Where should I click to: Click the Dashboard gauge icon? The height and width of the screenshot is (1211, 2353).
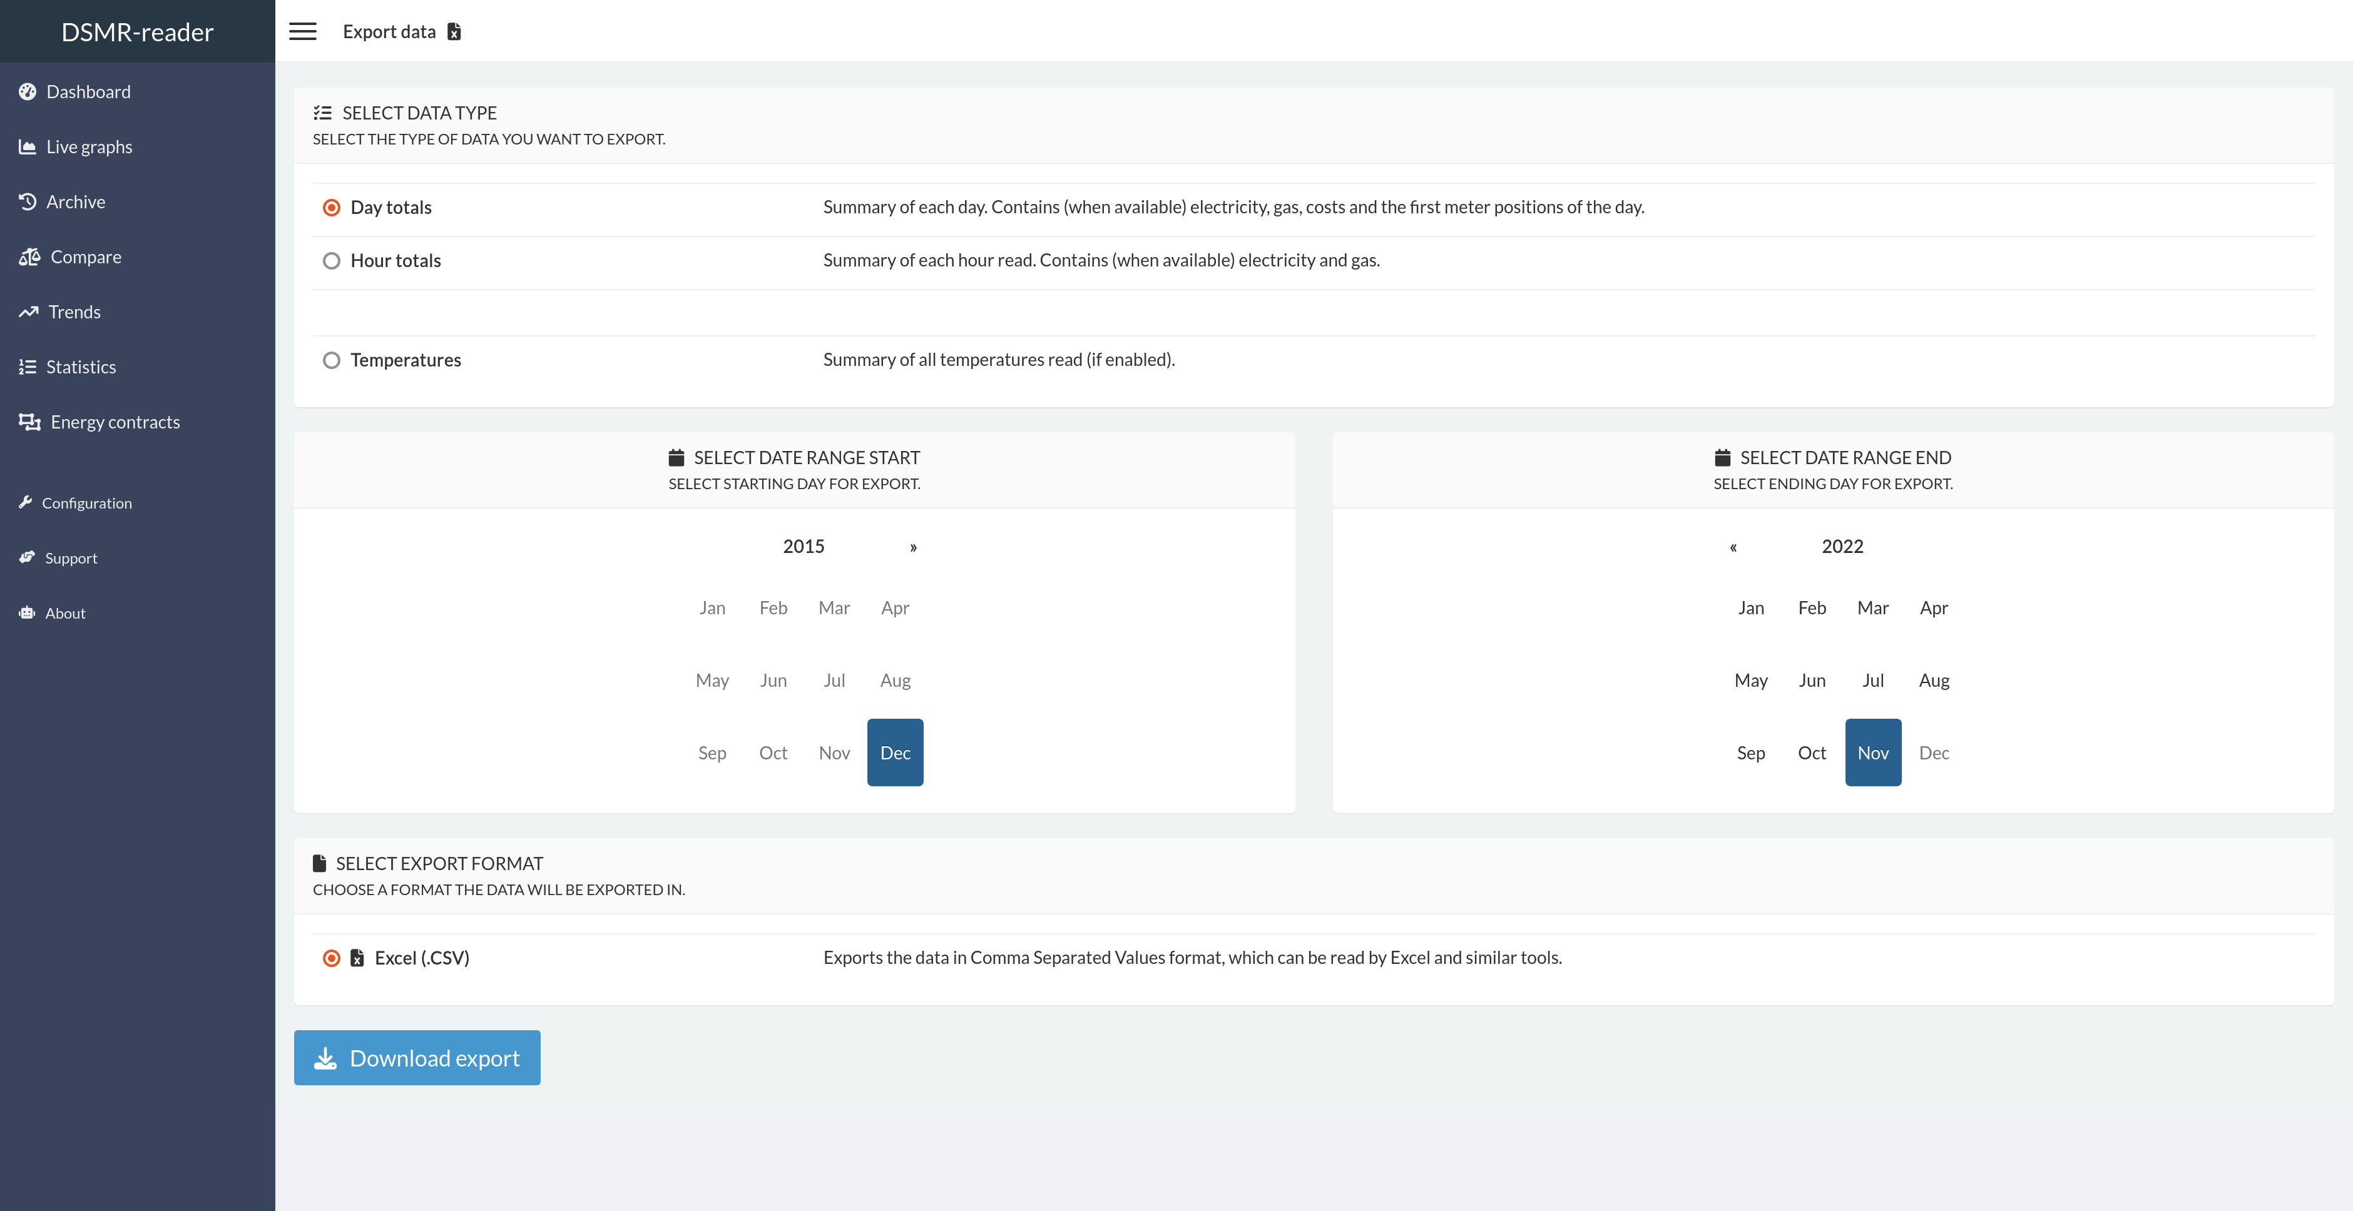tap(28, 92)
